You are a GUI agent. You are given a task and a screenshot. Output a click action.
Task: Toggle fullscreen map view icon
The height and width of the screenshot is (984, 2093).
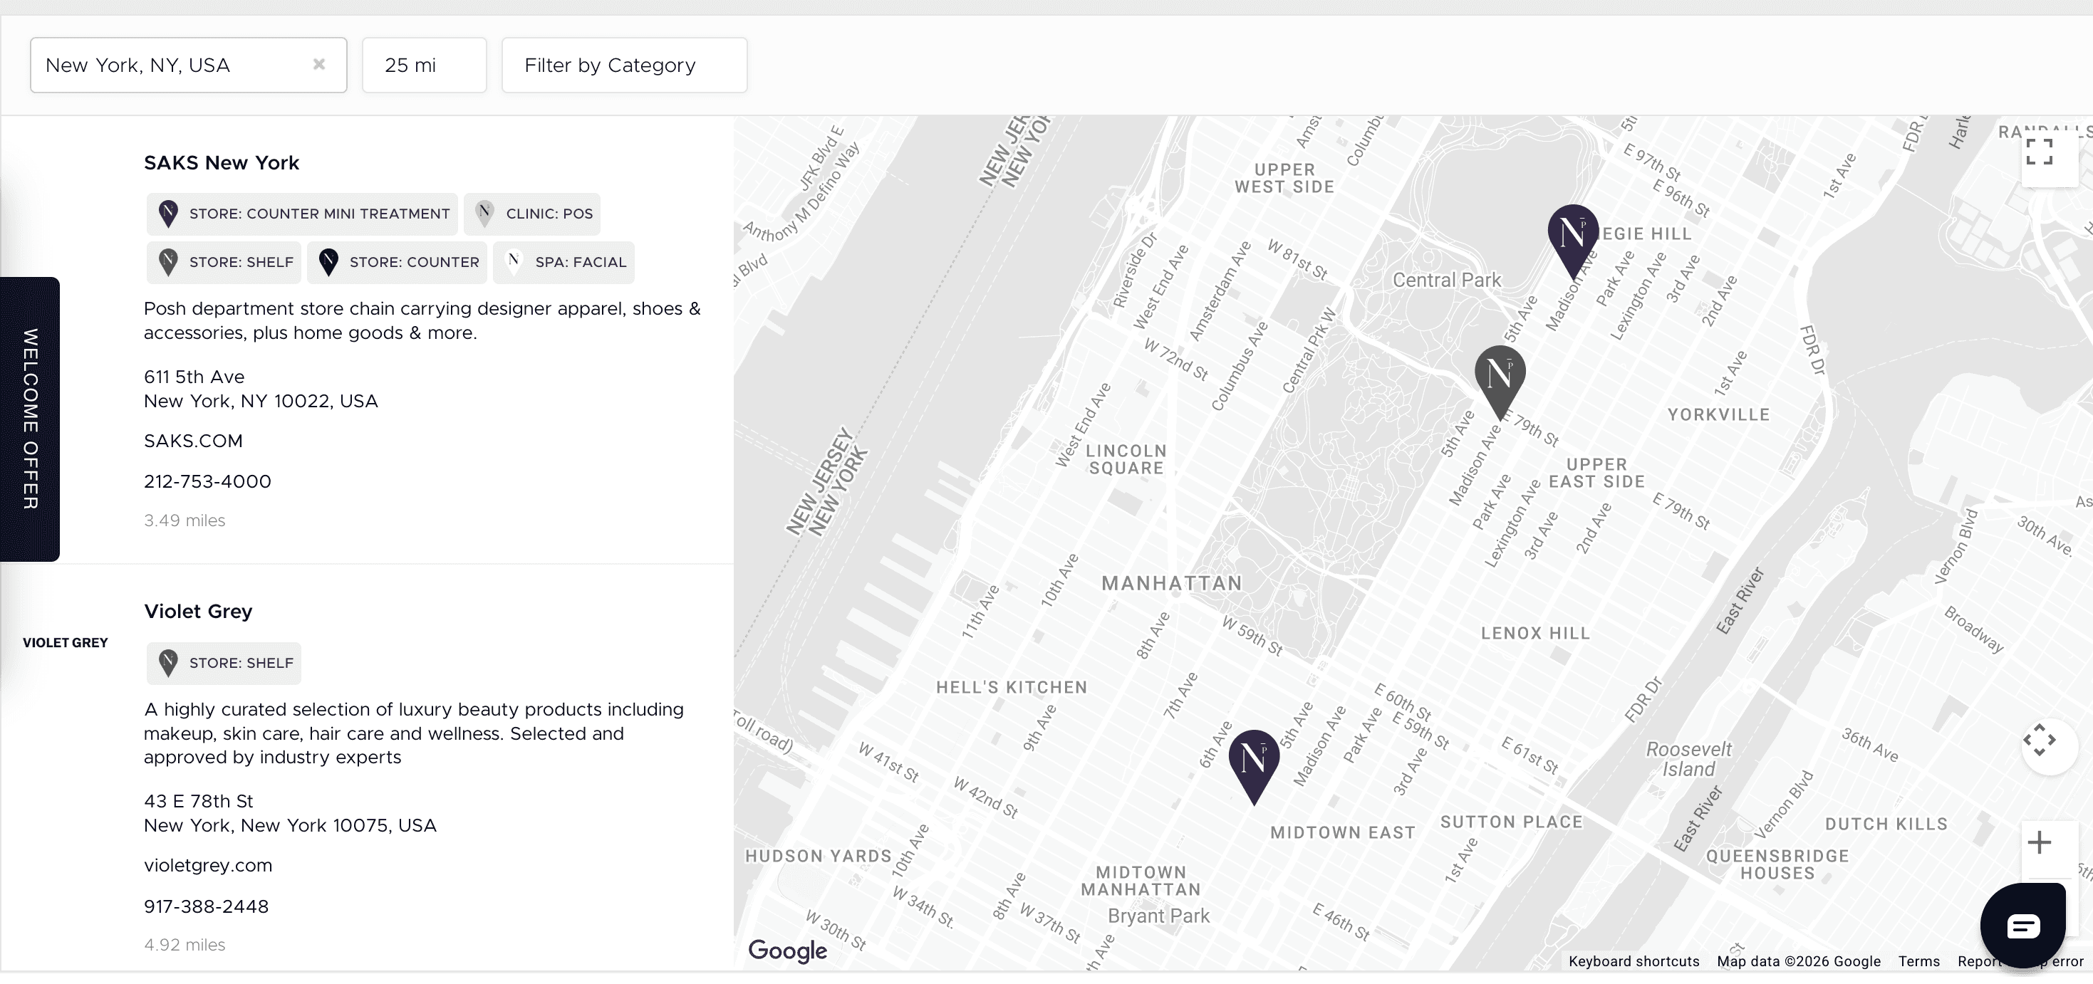[2040, 152]
